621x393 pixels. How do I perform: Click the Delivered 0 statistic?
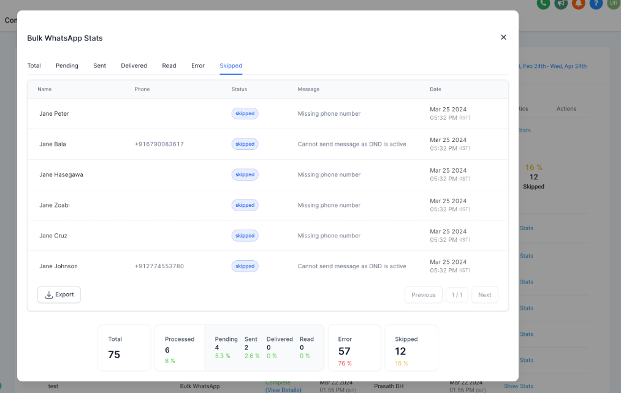(x=280, y=348)
